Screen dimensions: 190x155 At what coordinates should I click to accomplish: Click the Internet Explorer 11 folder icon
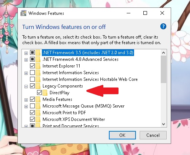pos(38,66)
